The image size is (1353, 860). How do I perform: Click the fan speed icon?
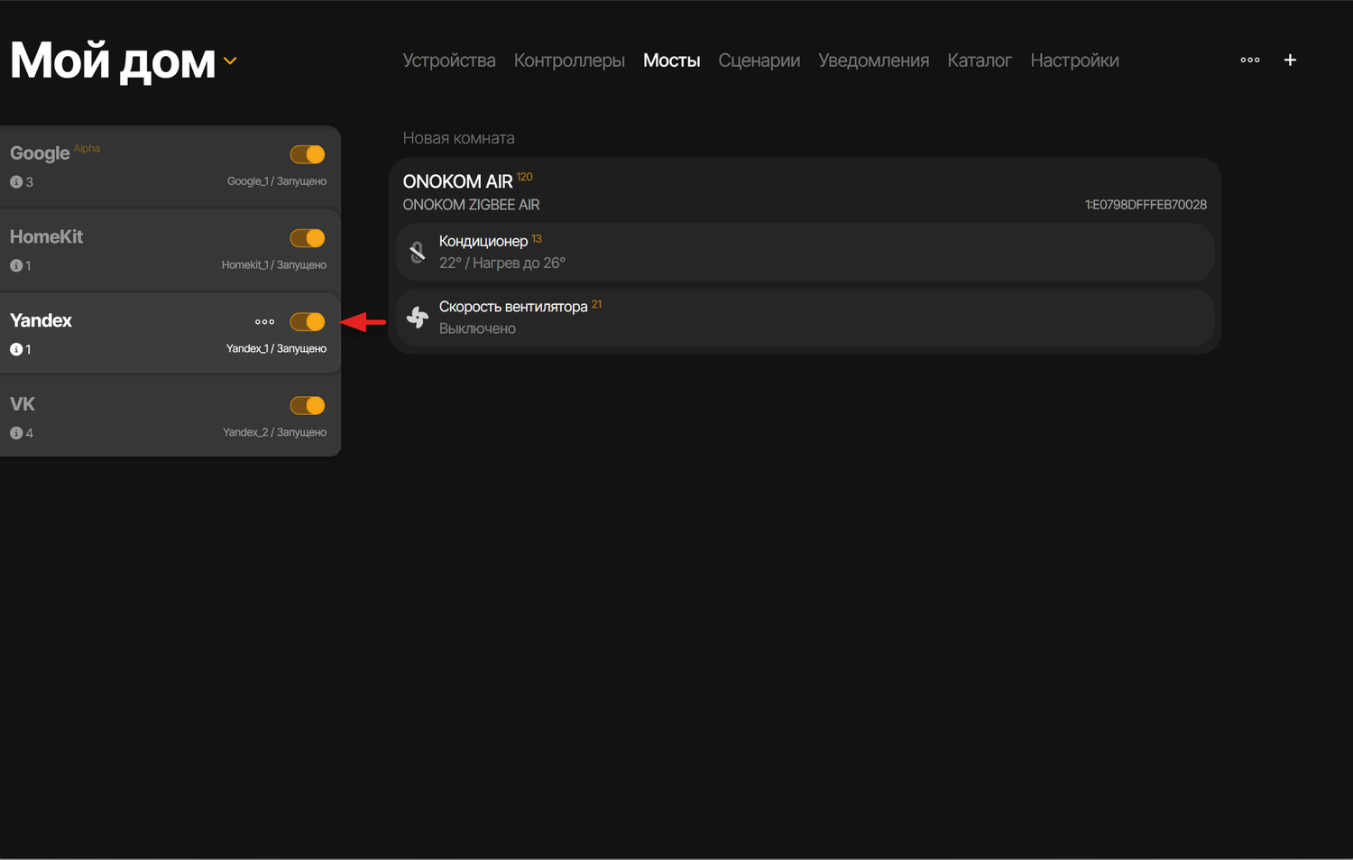(418, 318)
